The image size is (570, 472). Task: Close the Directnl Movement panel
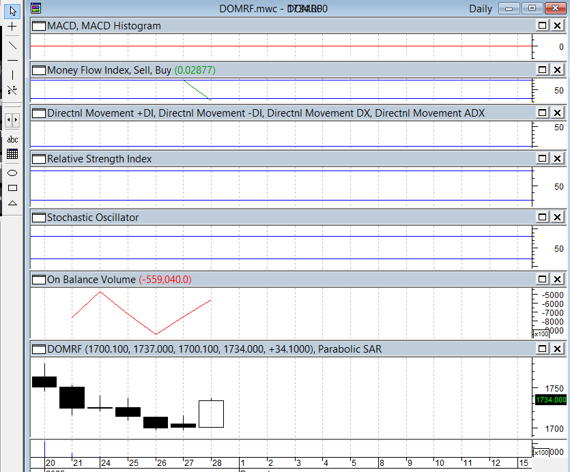coord(557,113)
